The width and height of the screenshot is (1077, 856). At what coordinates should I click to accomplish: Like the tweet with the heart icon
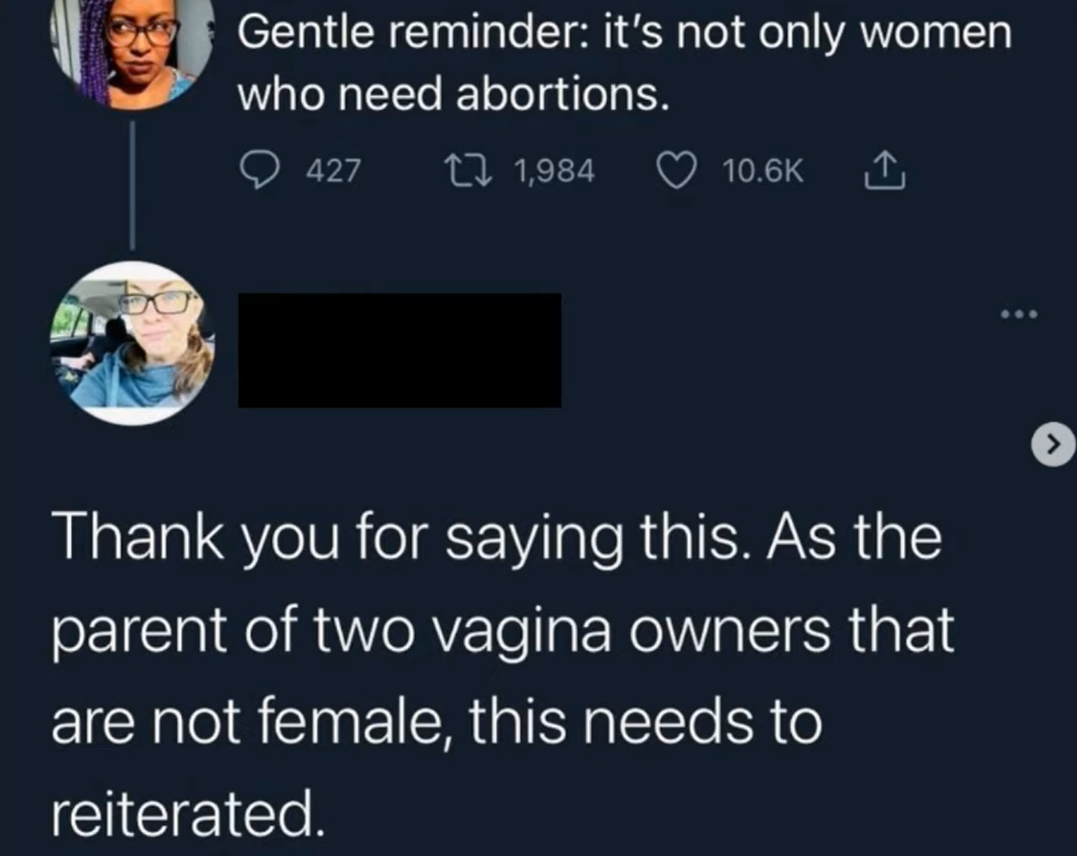[676, 170]
